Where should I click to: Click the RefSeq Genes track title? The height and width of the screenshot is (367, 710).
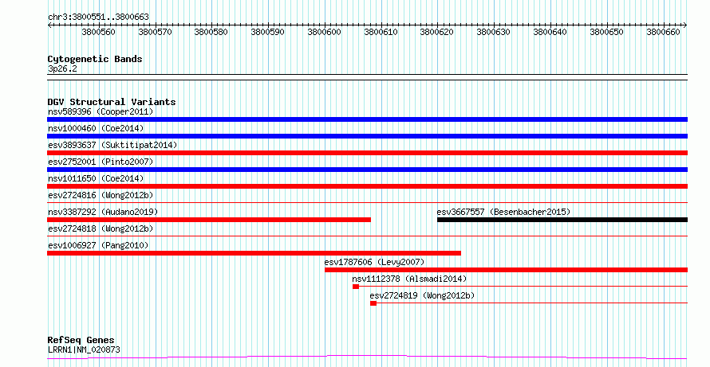(81, 340)
